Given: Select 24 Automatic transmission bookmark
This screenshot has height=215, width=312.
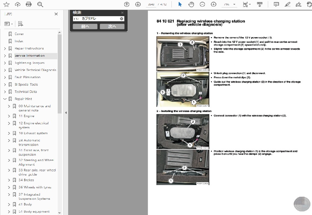Looking at the screenshot, I should point(29,143).
